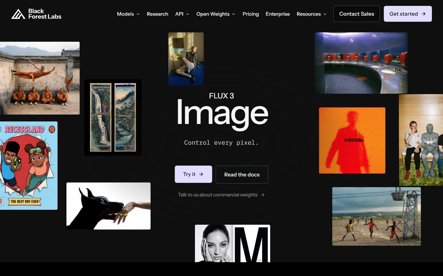
Task: Expand the Open Weights dropdown
Action: coord(216,14)
